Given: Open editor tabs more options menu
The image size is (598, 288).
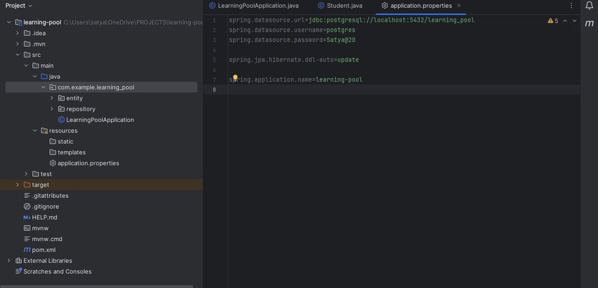Looking at the screenshot, I should coord(571,5).
